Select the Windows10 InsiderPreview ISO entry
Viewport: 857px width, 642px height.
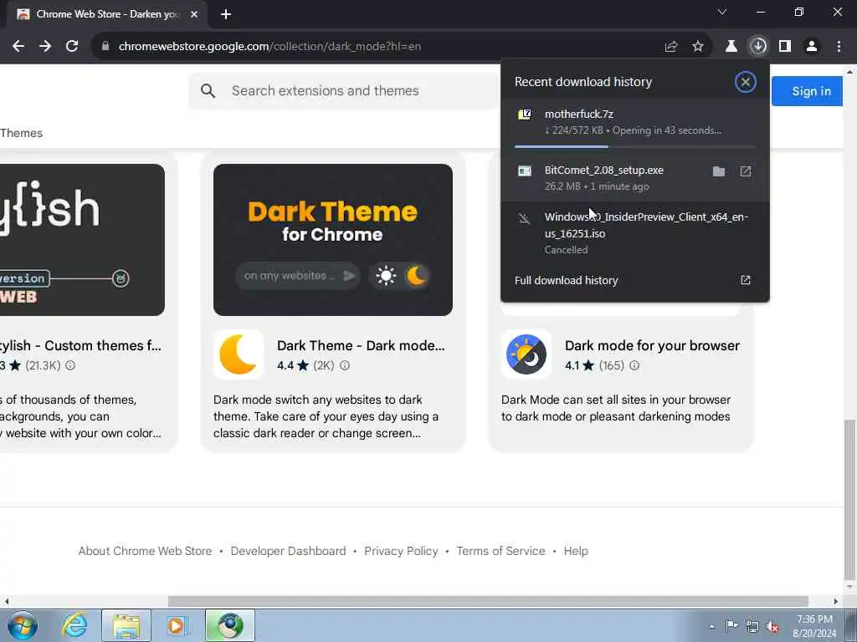point(634,232)
